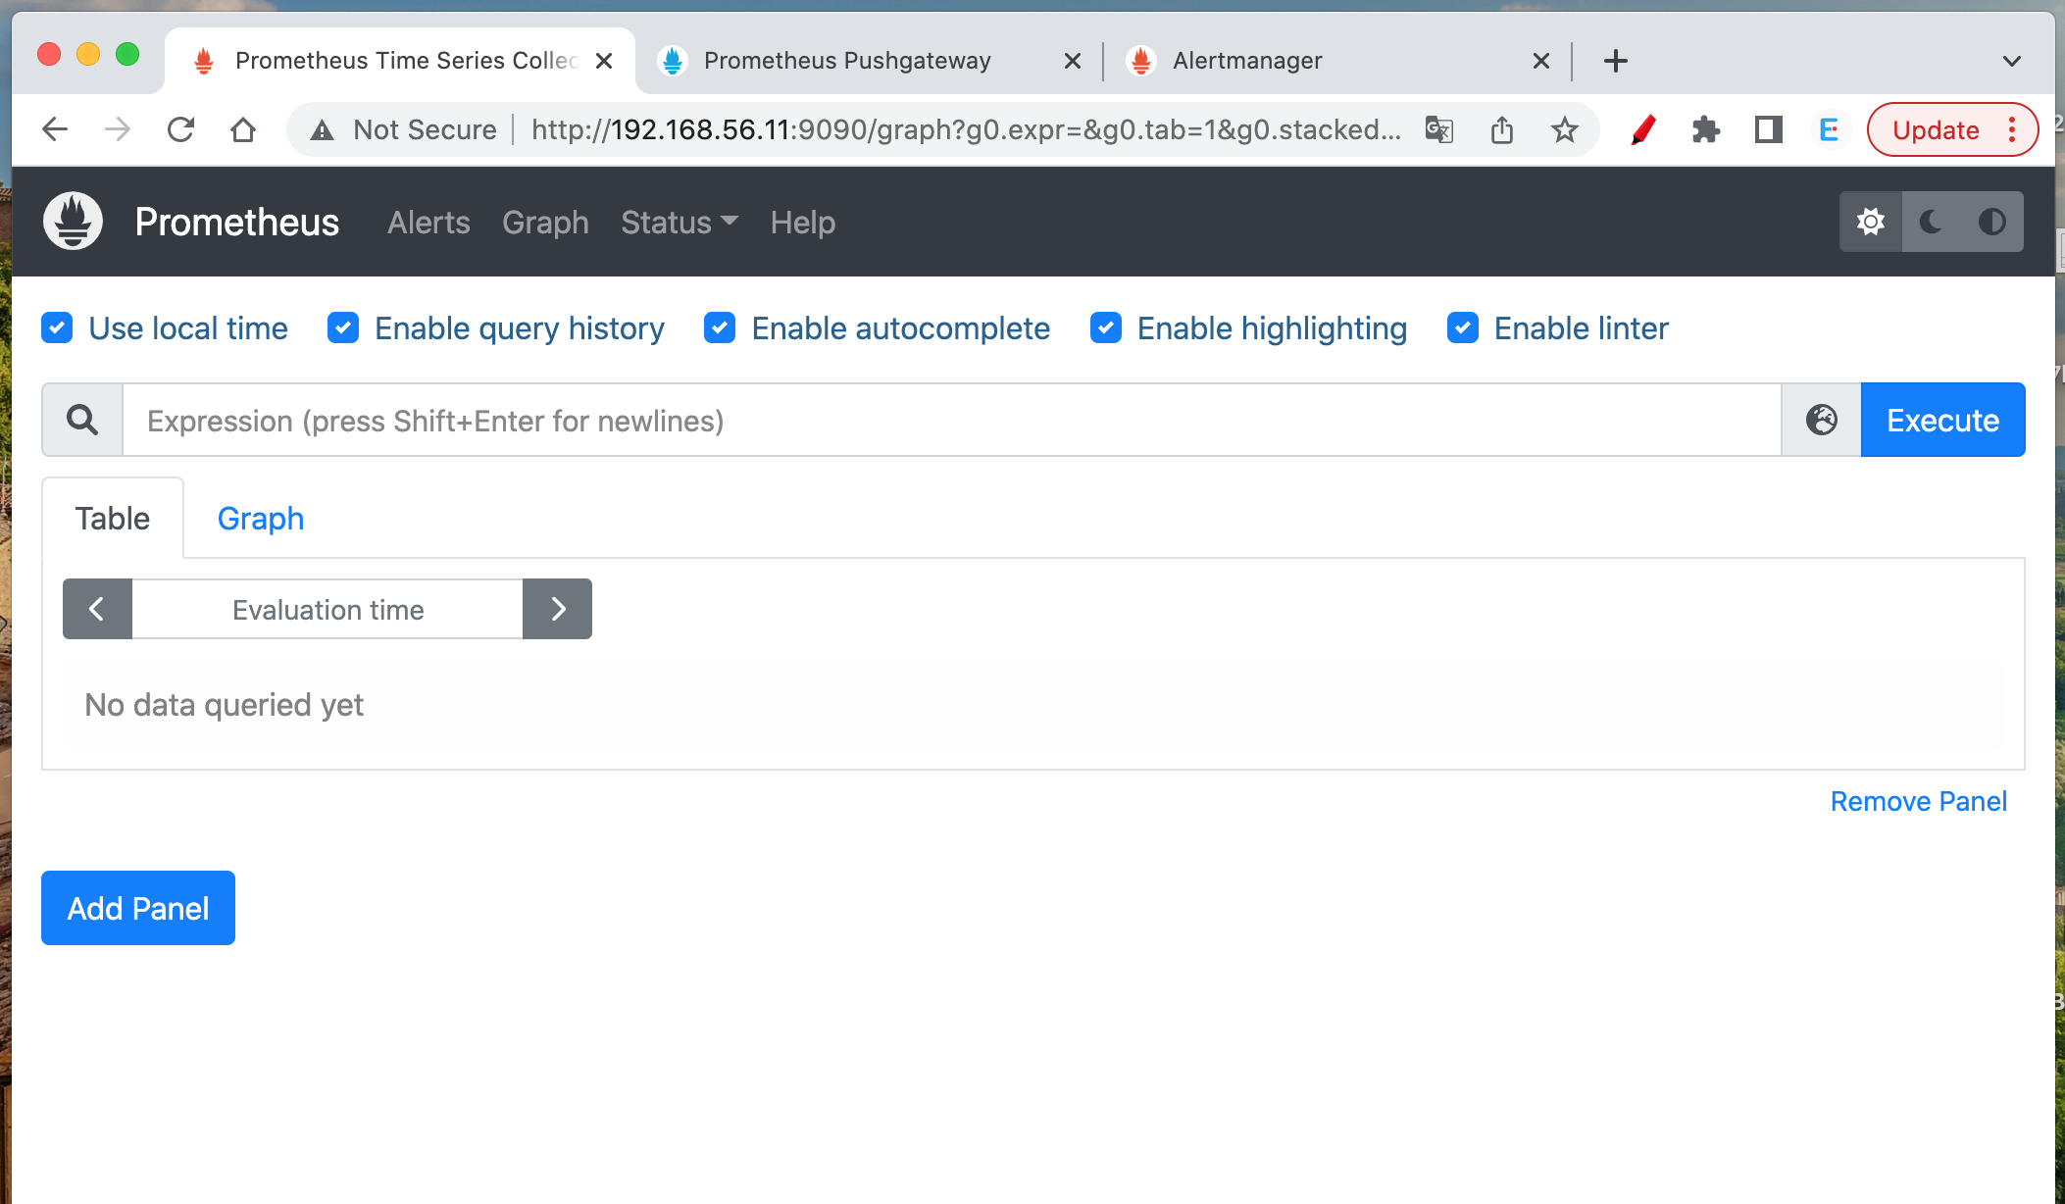Toggle the Use local time checkbox
This screenshot has width=2065, height=1204.
point(57,327)
